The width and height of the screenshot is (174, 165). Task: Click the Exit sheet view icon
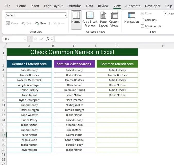click(x=23, y=23)
